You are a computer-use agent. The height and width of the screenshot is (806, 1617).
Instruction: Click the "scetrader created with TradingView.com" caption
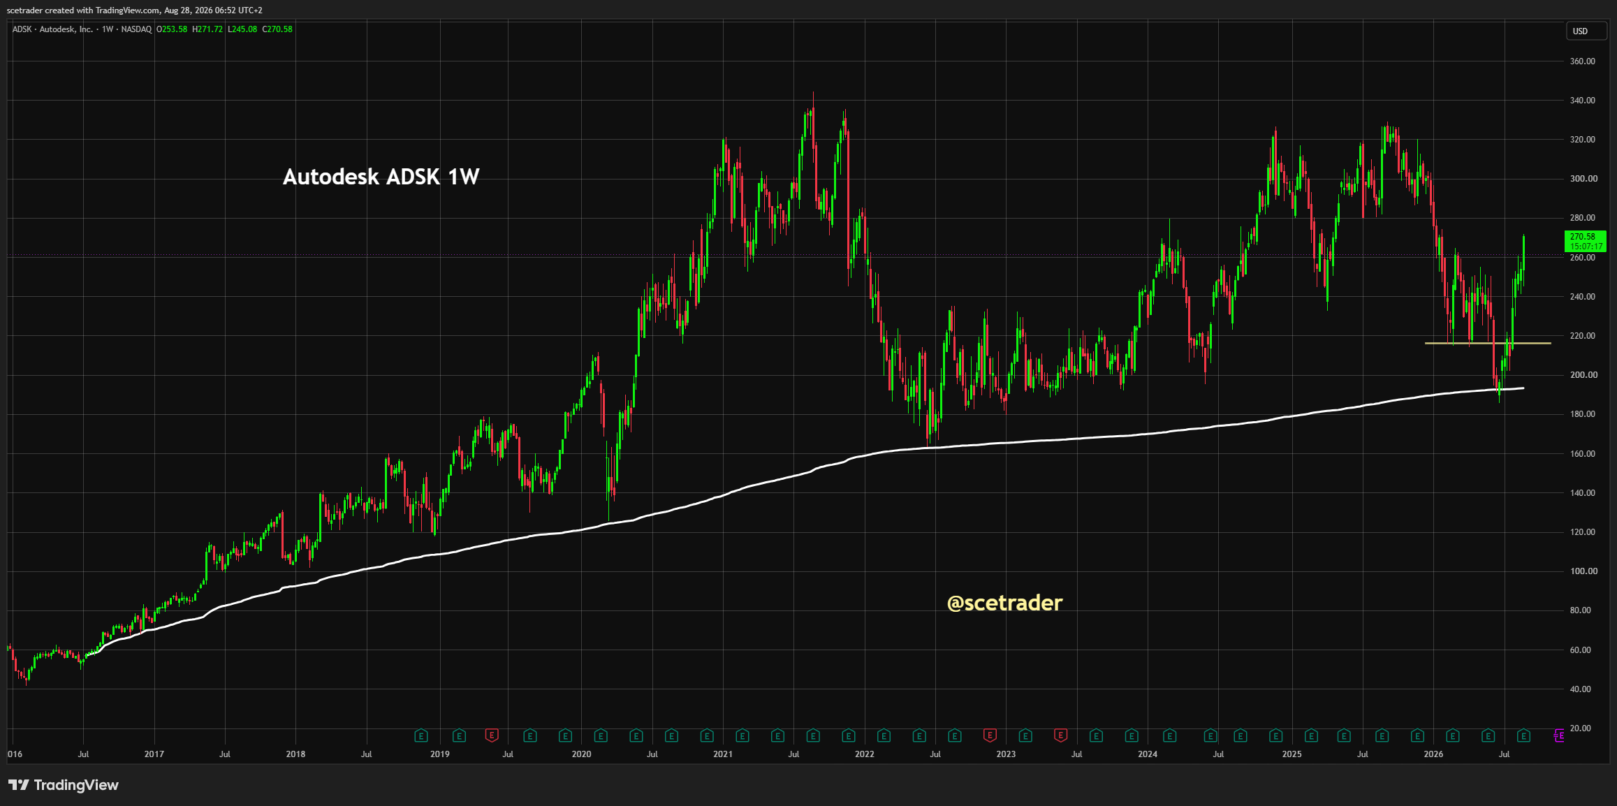tap(83, 10)
